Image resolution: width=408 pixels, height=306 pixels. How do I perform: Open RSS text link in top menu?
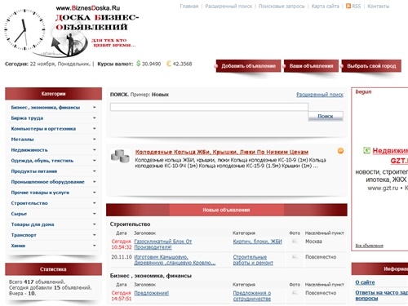click(x=357, y=7)
